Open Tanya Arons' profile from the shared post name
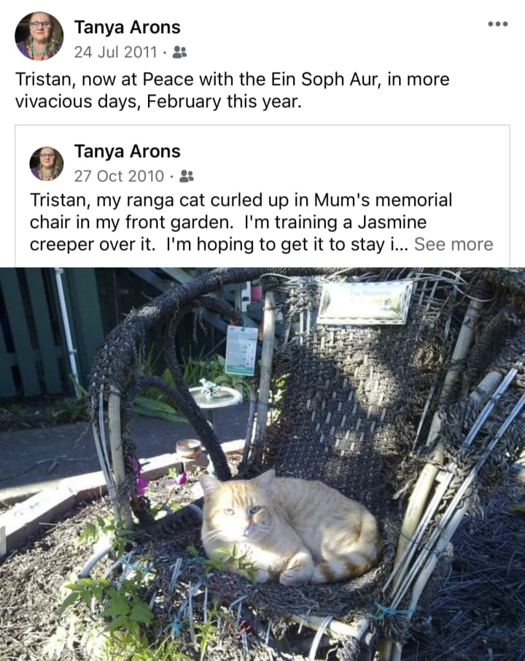 (x=128, y=151)
